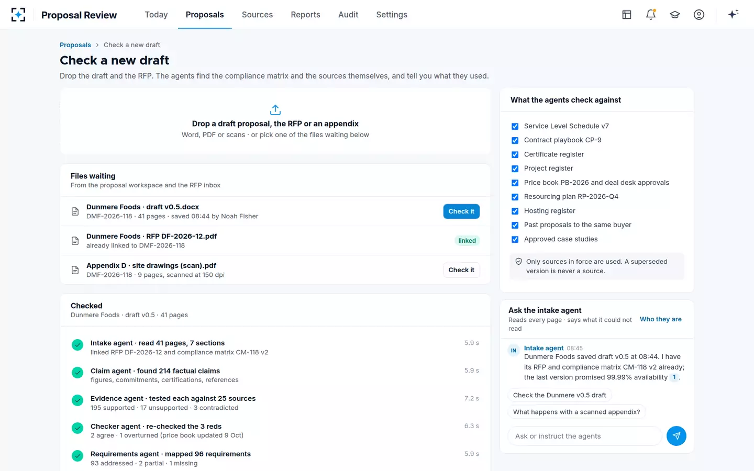
Task: Open the Who they are link
Action: (x=661, y=319)
